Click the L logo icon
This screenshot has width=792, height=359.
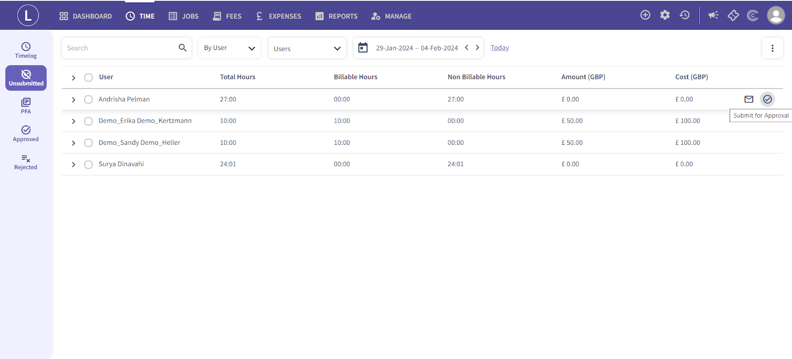point(28,15)
